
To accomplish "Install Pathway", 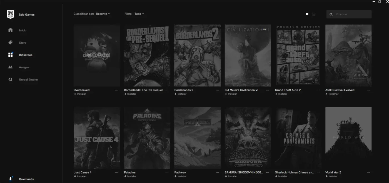I will [180, 176].
